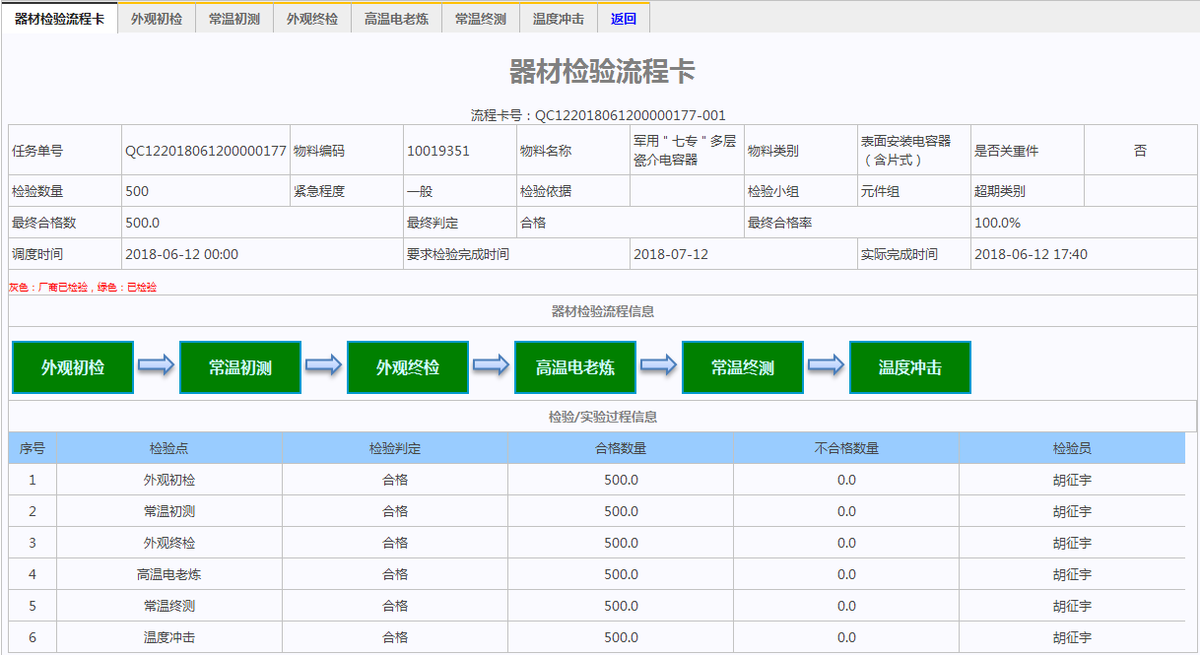
Task: Click arrow between 常温初测 and 外观终检 boxes
Action: (x=324, y=366)
